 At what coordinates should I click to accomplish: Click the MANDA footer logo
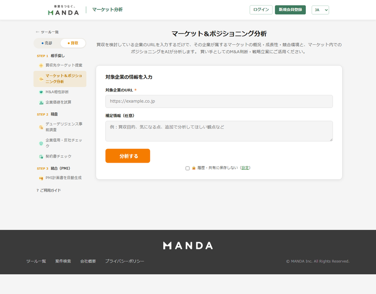[188, 245]
